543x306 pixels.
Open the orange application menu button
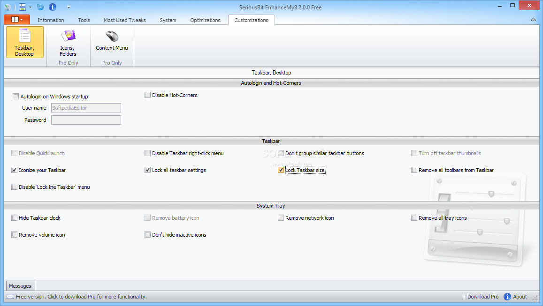[x=17, y=20]
